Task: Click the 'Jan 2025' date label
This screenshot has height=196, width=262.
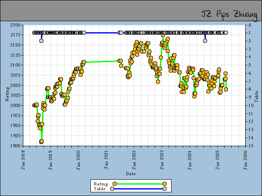Action: point(217,160)
